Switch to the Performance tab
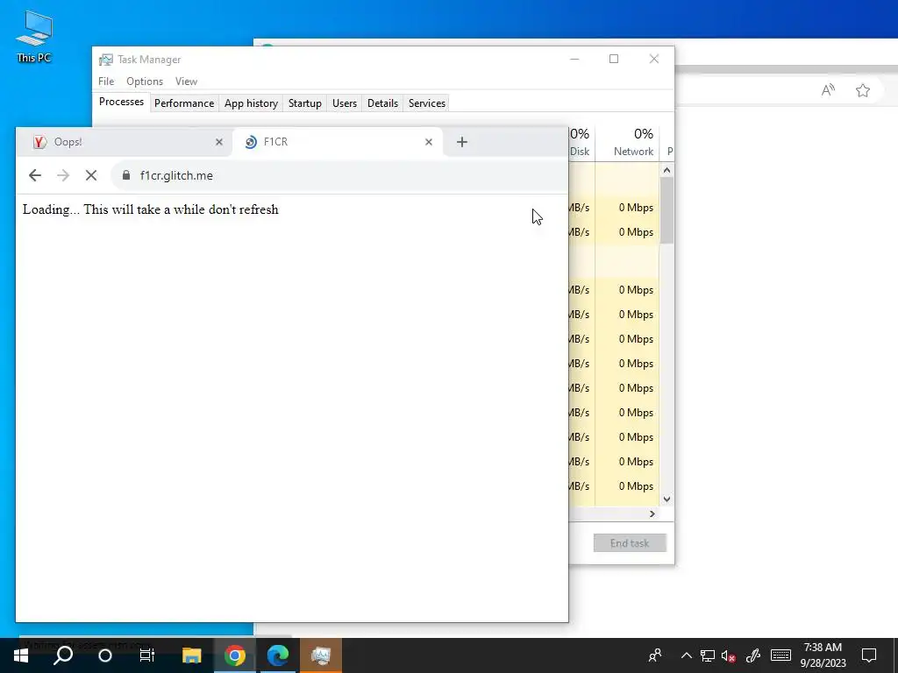This screenshot has height=673, width=898. coord(184,103)
